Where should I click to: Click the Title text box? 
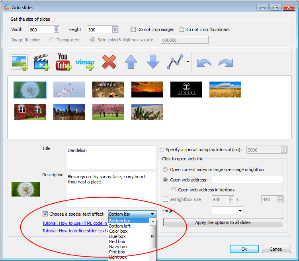click(111, 158)
